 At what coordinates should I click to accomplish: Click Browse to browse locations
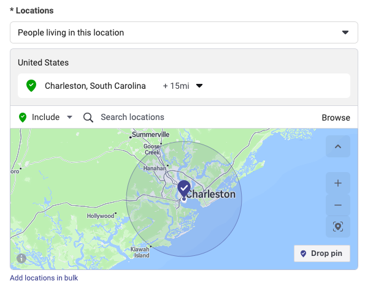pyautogui.click(x=336, y=118)
